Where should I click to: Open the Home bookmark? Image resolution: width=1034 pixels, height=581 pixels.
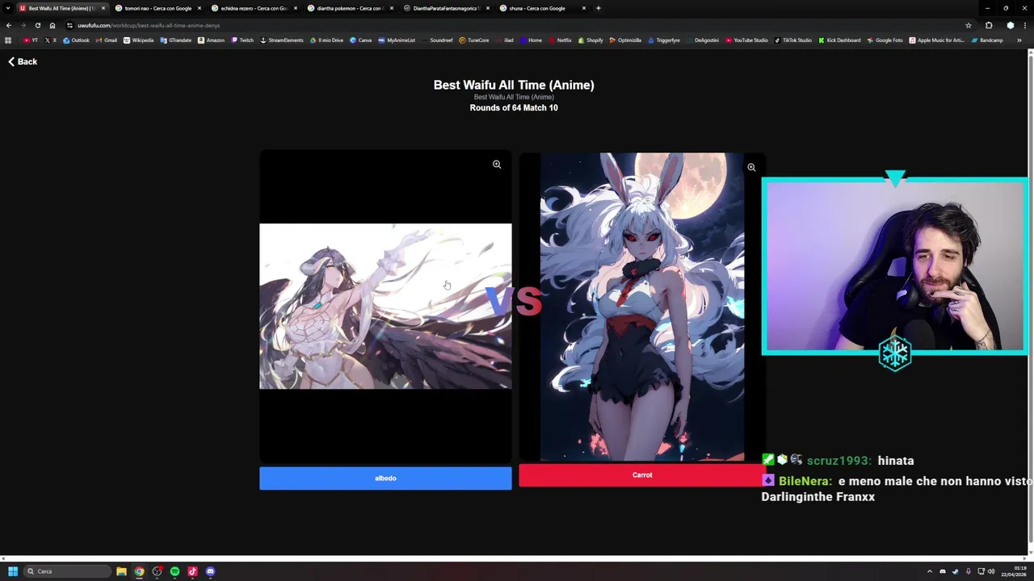(x=531, y=40)
